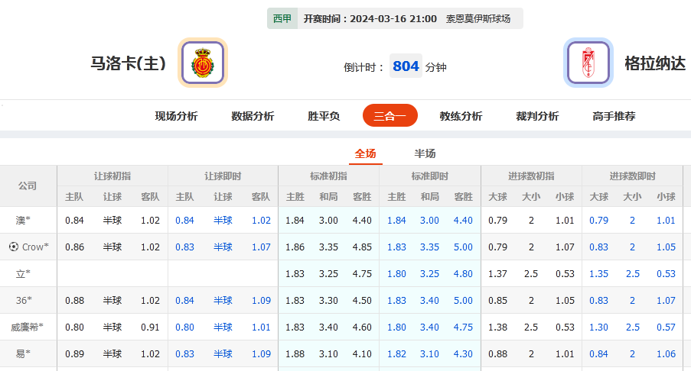Image resolution: width=691 pixels, height=371 pixels.
Task: Click the 半球 live handicap in 36* row
Action: pos(223,300)
